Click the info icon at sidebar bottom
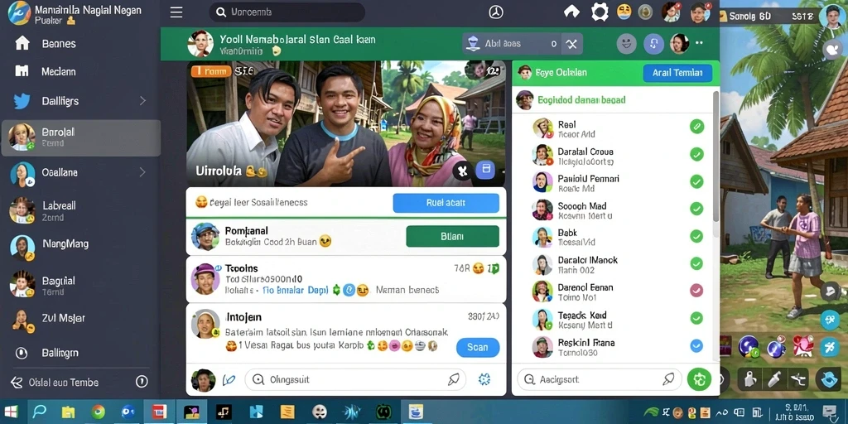The height and width of the screenshot is (424, 848). pos(141,382)
